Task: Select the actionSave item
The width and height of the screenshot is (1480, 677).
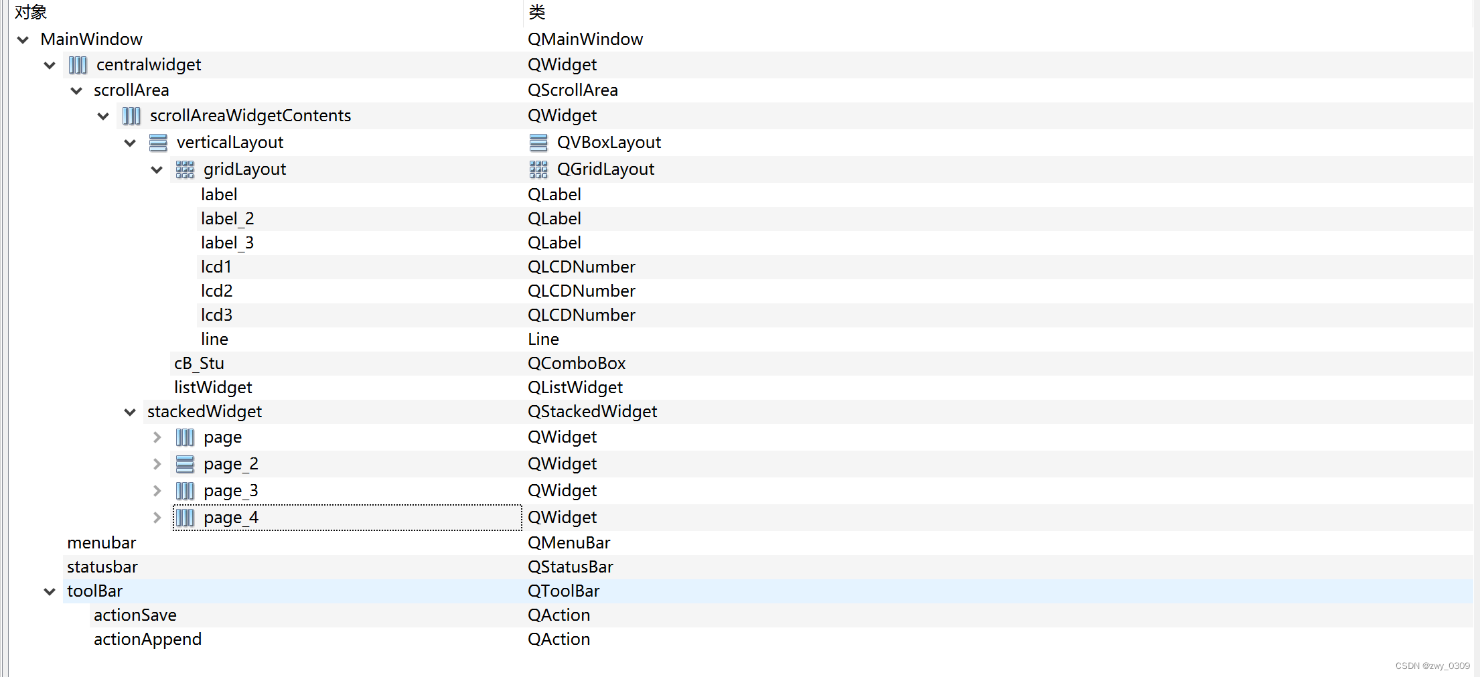Action: [135, 615]
